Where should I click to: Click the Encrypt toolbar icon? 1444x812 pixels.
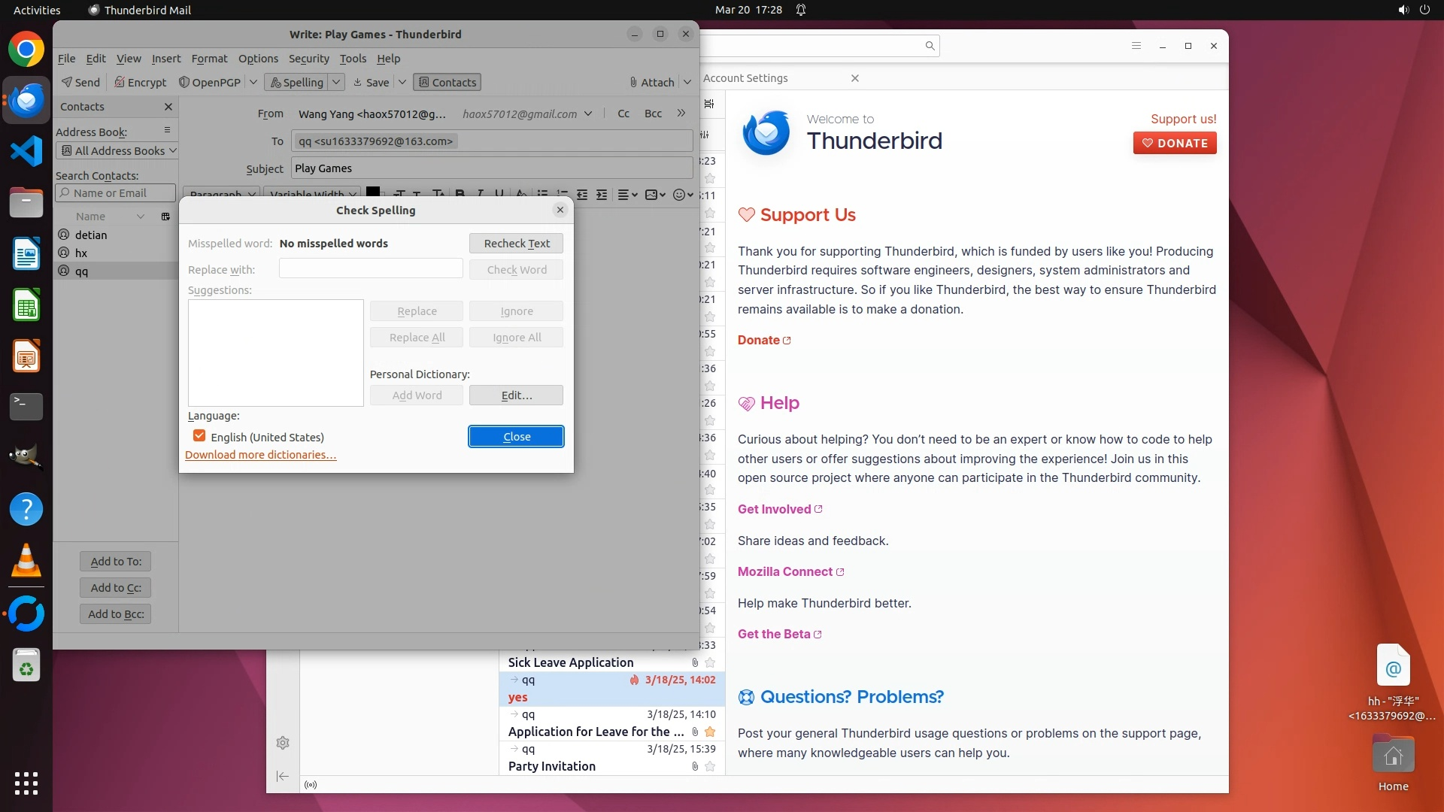tap(140, 82)
